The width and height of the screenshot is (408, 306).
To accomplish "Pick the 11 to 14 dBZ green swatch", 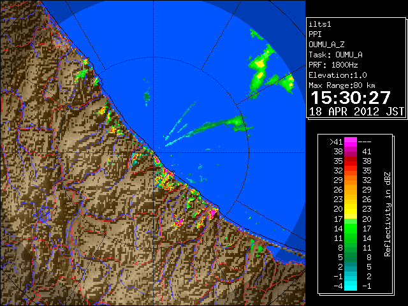I will click(351, 238).
